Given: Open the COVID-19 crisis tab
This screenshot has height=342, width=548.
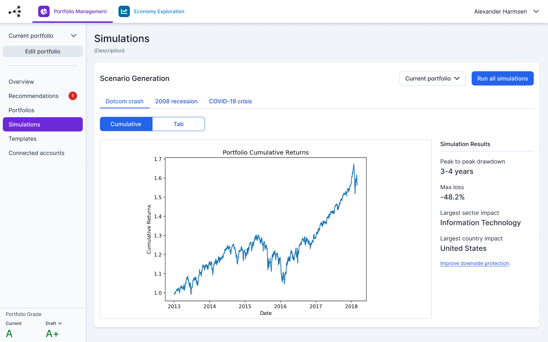Looking at the screenshot, I should (230, 101).
